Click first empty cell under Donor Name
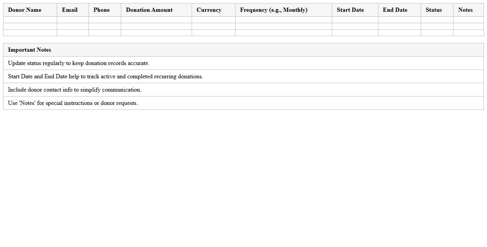This screenshot has height=247, width=487. [30, 20]
